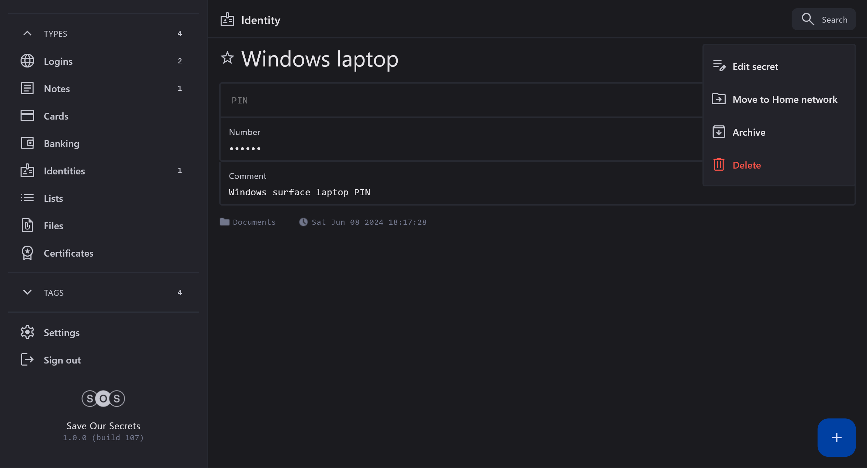867x468 pixels.
Task: Open Cards sidebar icon
Action: [x=27, y=116]
